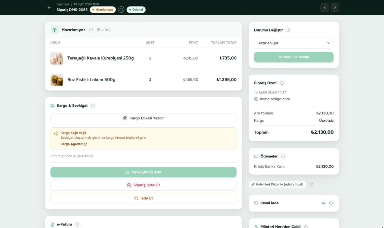Click info icon in Kısmi İade card
The height and width of the screenshot is (228, 384).
(331, 203)
